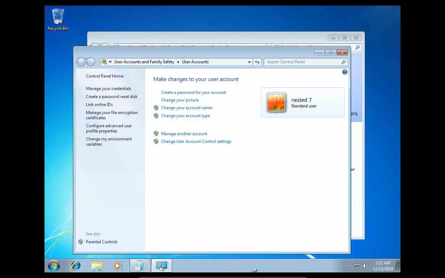Open the Windows Start menu orb

click(x=54, y=266)
